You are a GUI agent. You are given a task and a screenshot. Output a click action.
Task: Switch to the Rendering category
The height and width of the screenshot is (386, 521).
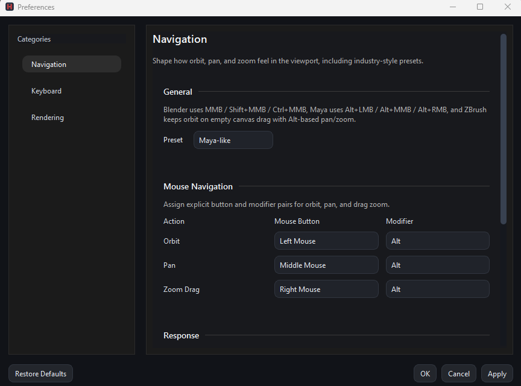[x=71, y=117]
